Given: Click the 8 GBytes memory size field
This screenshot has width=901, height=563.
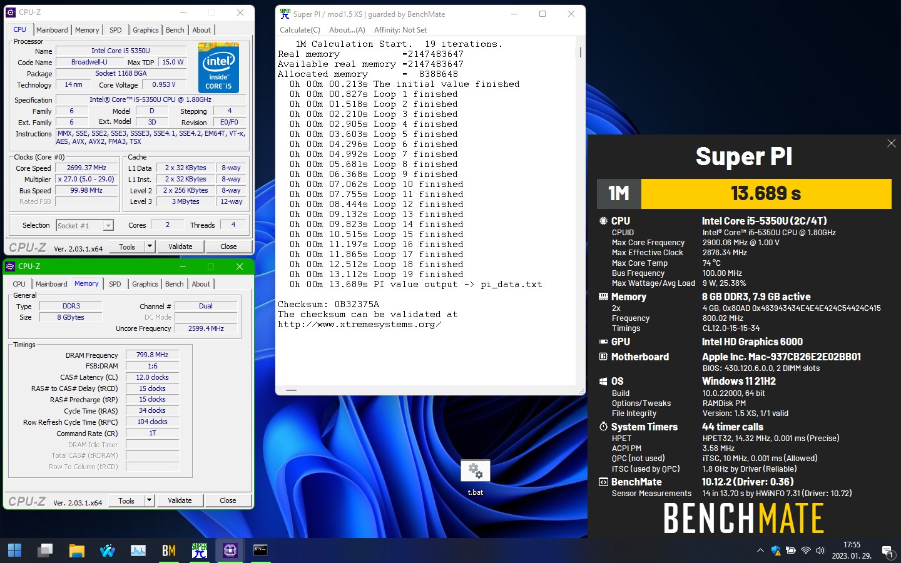Looking at the screenshot, I should tap(71, 318).
